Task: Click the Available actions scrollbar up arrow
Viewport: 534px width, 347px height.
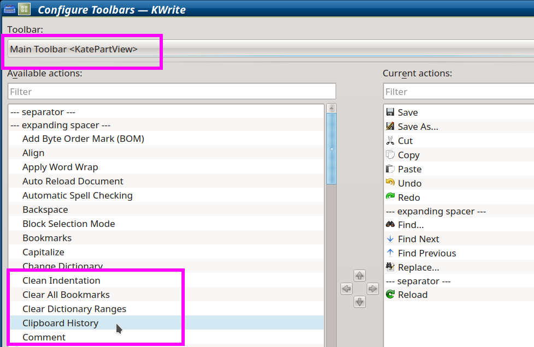Action: (331, 109)
